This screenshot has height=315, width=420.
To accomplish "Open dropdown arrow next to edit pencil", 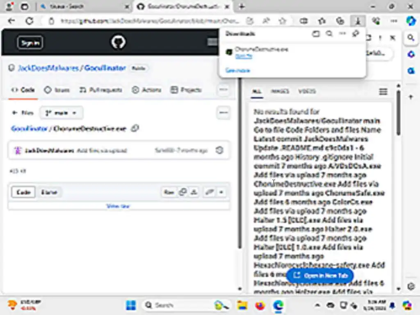I will click(x=221, y=192).
